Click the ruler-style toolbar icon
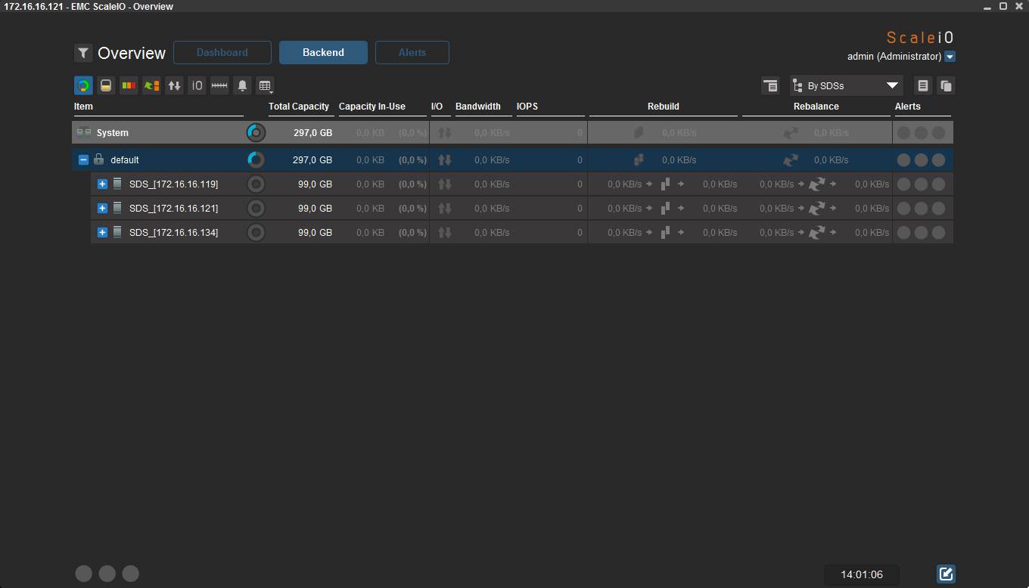1029x588 pixels. click(x=219, y=85)
